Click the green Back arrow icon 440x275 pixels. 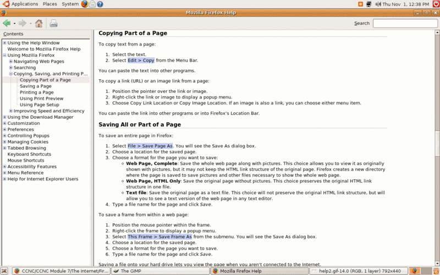coord(7,23)
